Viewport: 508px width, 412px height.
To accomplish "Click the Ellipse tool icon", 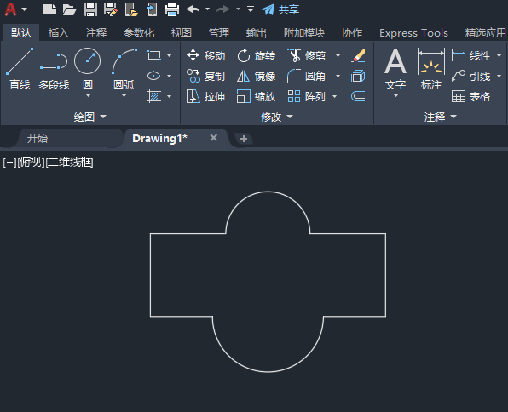I will 154,76.
